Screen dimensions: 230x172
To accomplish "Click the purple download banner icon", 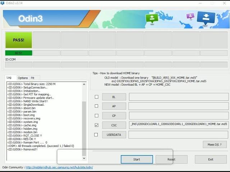I will pyautogui.click(x=190, y=16).
